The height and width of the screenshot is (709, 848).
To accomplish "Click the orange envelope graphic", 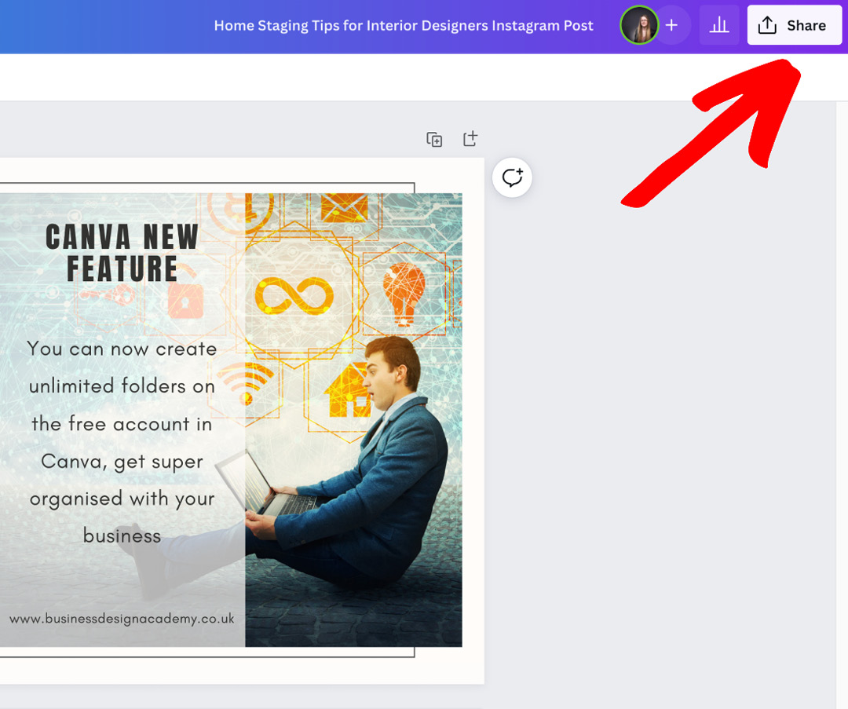I will point(344,207).
